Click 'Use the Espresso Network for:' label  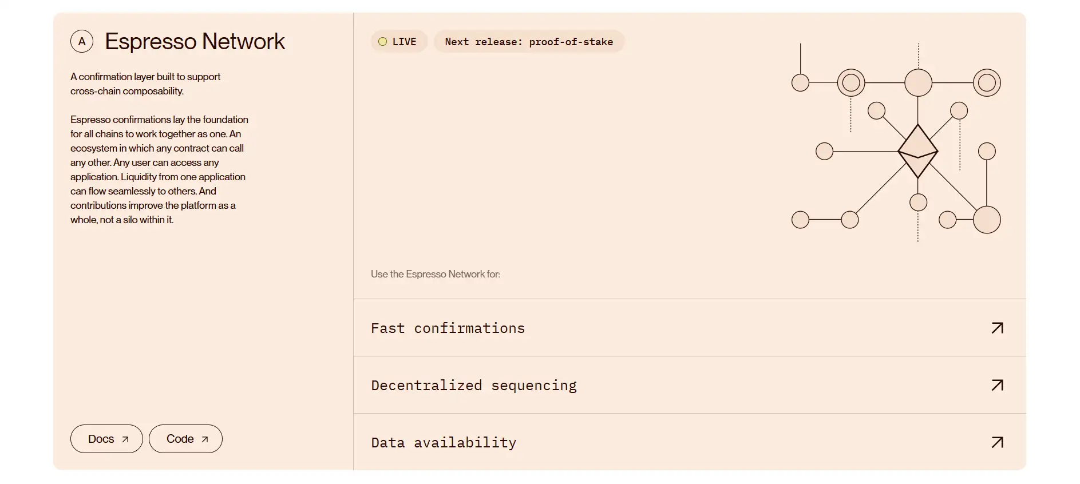[x=435, y=274]
